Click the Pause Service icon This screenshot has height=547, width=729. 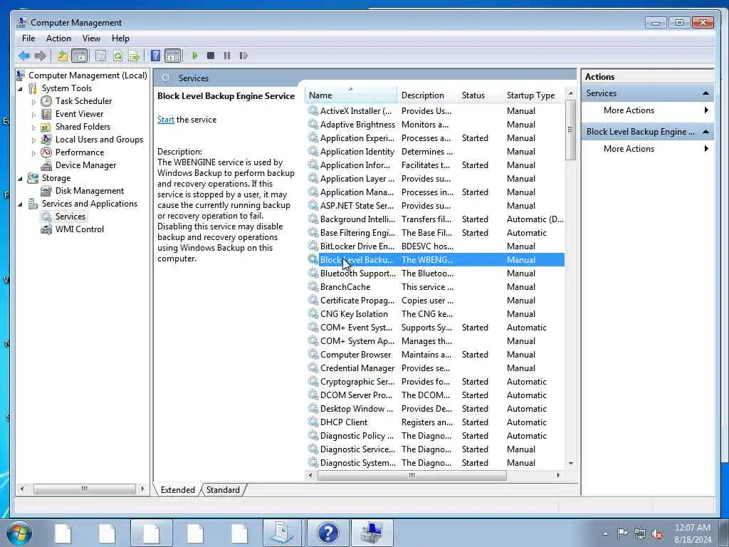tap(227, 56)
